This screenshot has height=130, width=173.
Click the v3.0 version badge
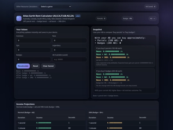click(x=78, y=16)
